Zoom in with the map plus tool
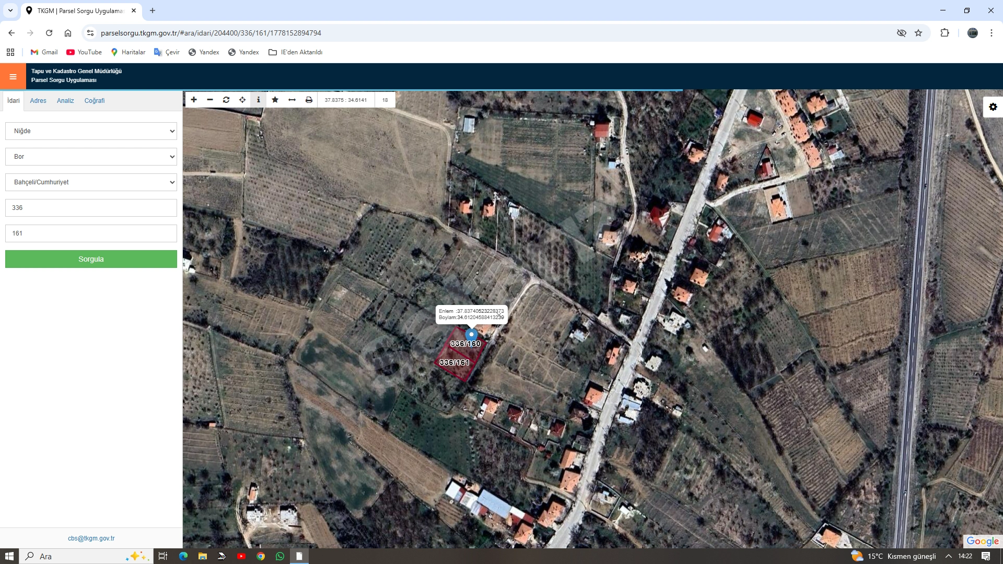The height and width of the screenshot is (564, 1003). pyautogui.click(x=194, y=100)
